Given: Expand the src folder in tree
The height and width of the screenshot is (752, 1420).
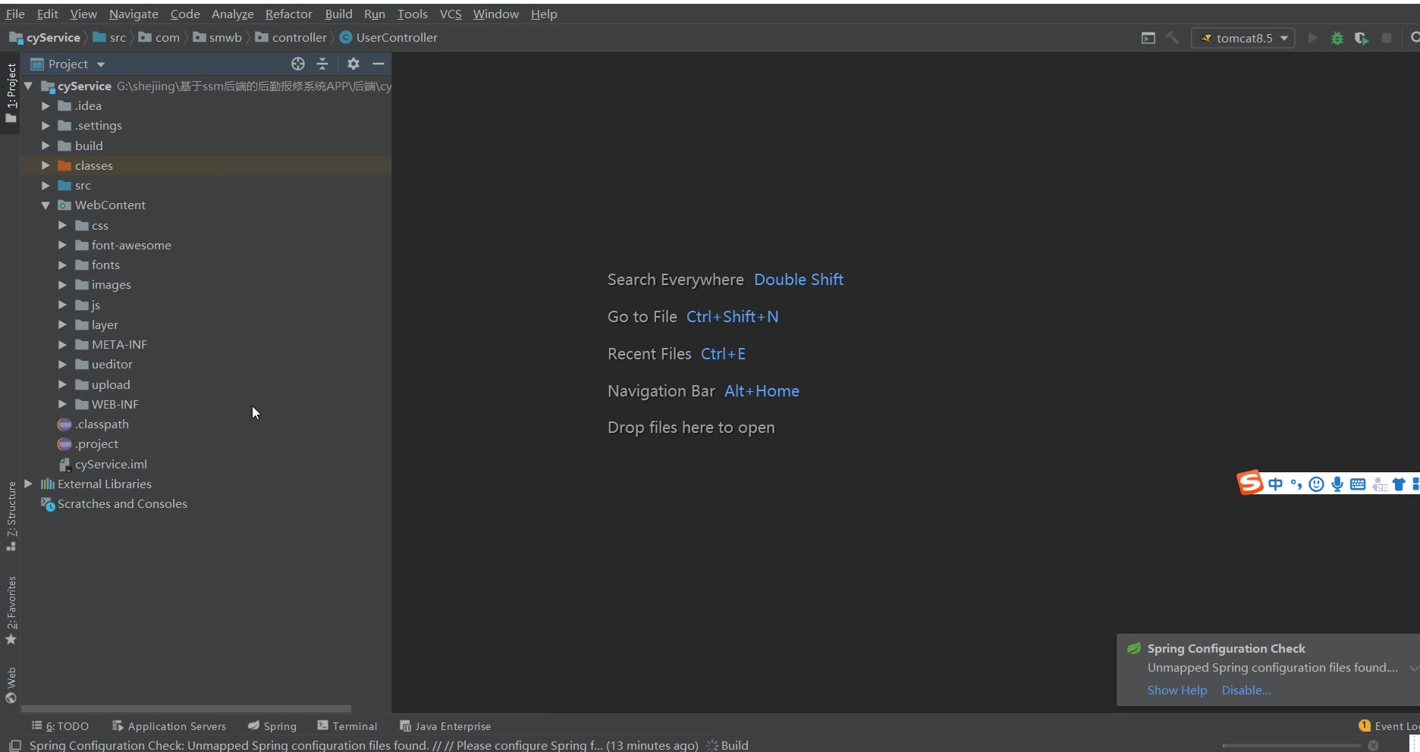Looking at the screenshot, I should click(x=46, y=186).
